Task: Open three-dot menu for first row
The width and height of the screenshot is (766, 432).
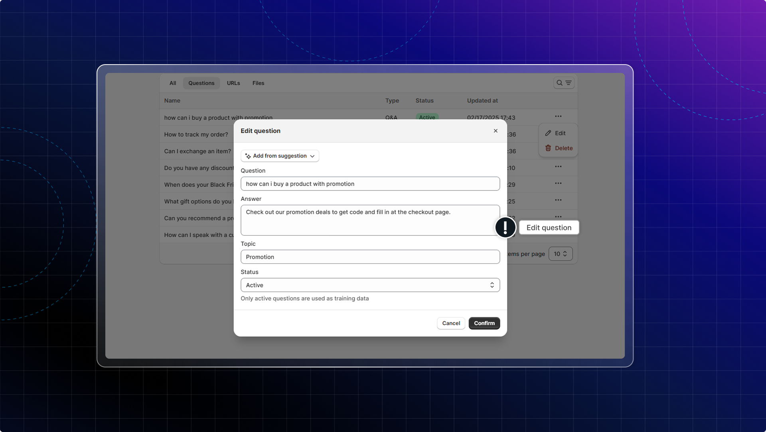Action: pos(558,116)
